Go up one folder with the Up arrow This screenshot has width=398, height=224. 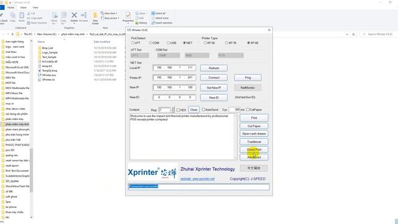coord(12,34)
